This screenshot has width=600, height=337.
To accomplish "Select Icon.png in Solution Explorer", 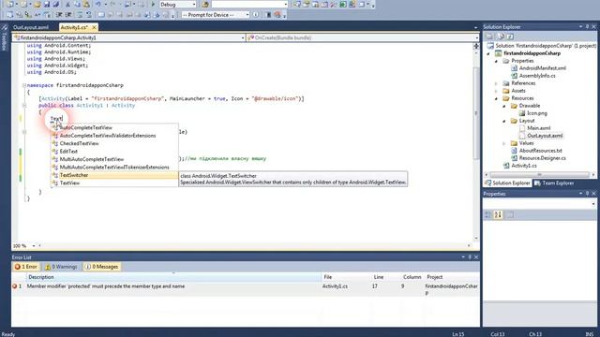I will [x=537, y=113].
